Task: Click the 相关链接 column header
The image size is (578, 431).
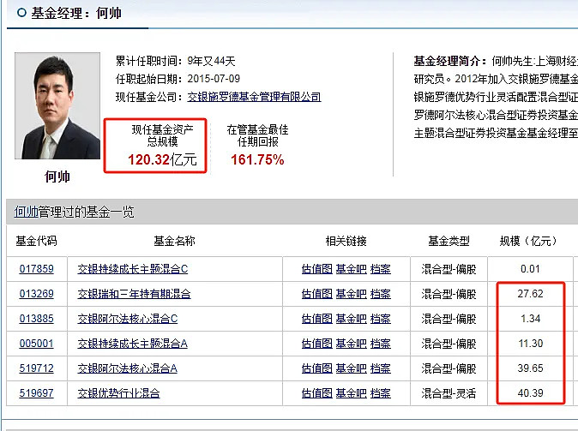Action: [x=346, y=241]
